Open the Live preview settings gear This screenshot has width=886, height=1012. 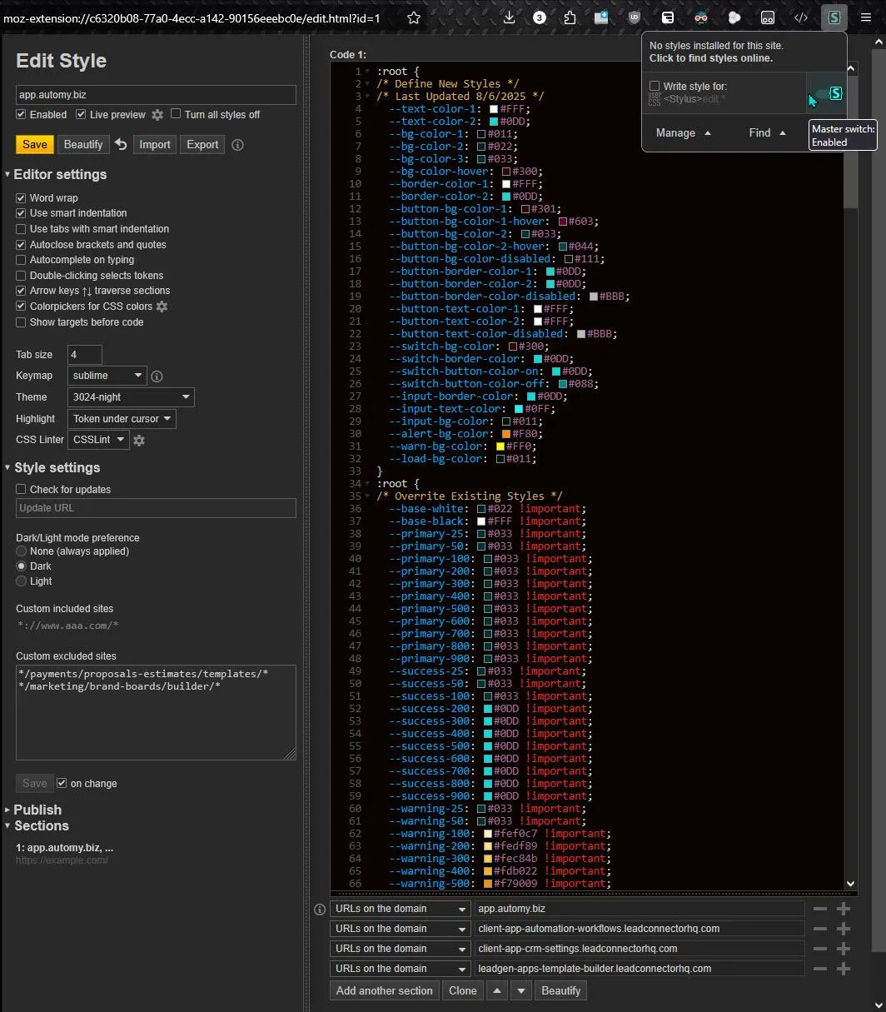tap(157, 115)
